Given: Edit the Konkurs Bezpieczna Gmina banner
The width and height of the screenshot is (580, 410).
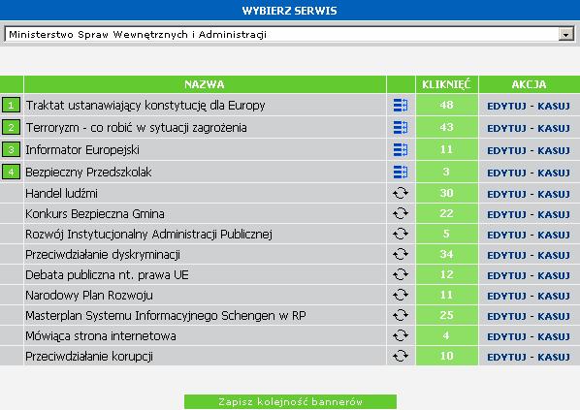Looking at the screenshot, I should pyautogui.click(x=506, y=214).
